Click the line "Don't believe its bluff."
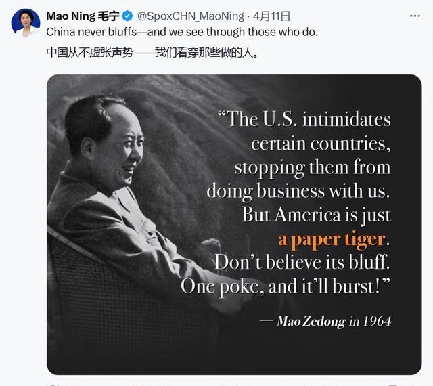 click(x=302, y=262)
